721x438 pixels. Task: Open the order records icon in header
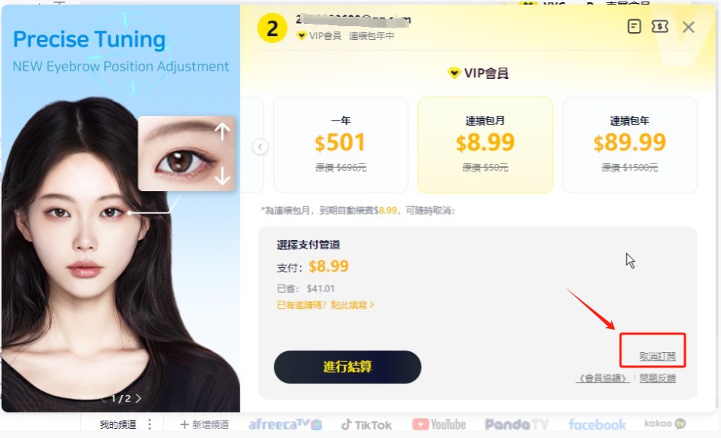[x=634, y=27]
